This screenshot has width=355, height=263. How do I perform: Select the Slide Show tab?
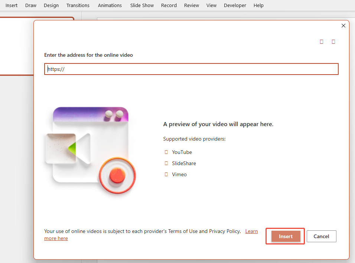click(142, 5)
